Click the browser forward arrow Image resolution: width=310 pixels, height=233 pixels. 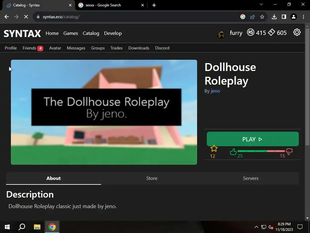[16, 17]
